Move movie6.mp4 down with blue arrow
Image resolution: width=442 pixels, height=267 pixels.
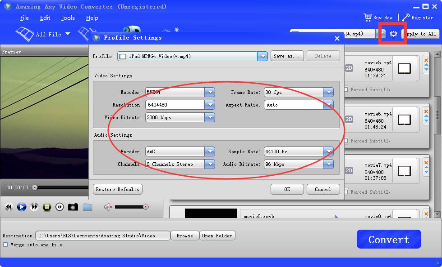426,120
